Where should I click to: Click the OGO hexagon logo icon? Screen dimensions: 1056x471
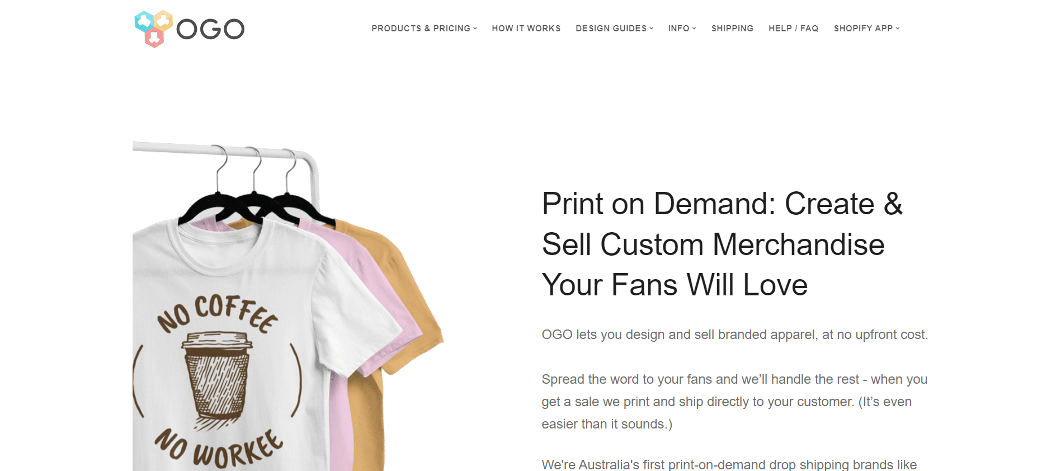pos(153,29)
